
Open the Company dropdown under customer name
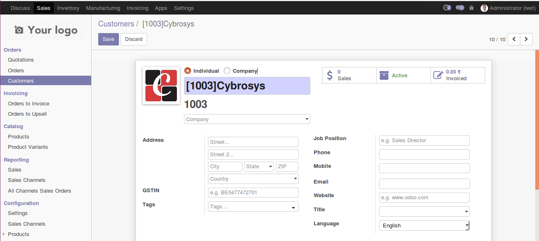[x=247, y=119]
